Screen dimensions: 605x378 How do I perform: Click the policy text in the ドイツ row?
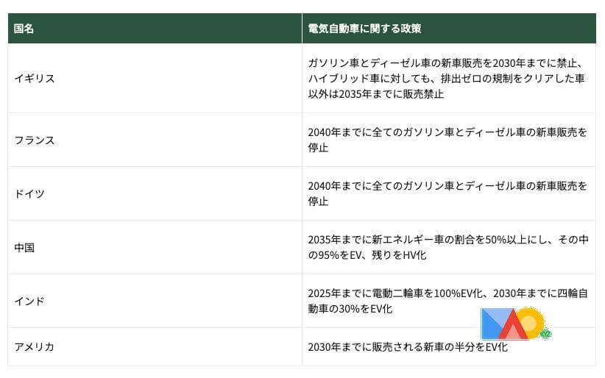point(447,193)
